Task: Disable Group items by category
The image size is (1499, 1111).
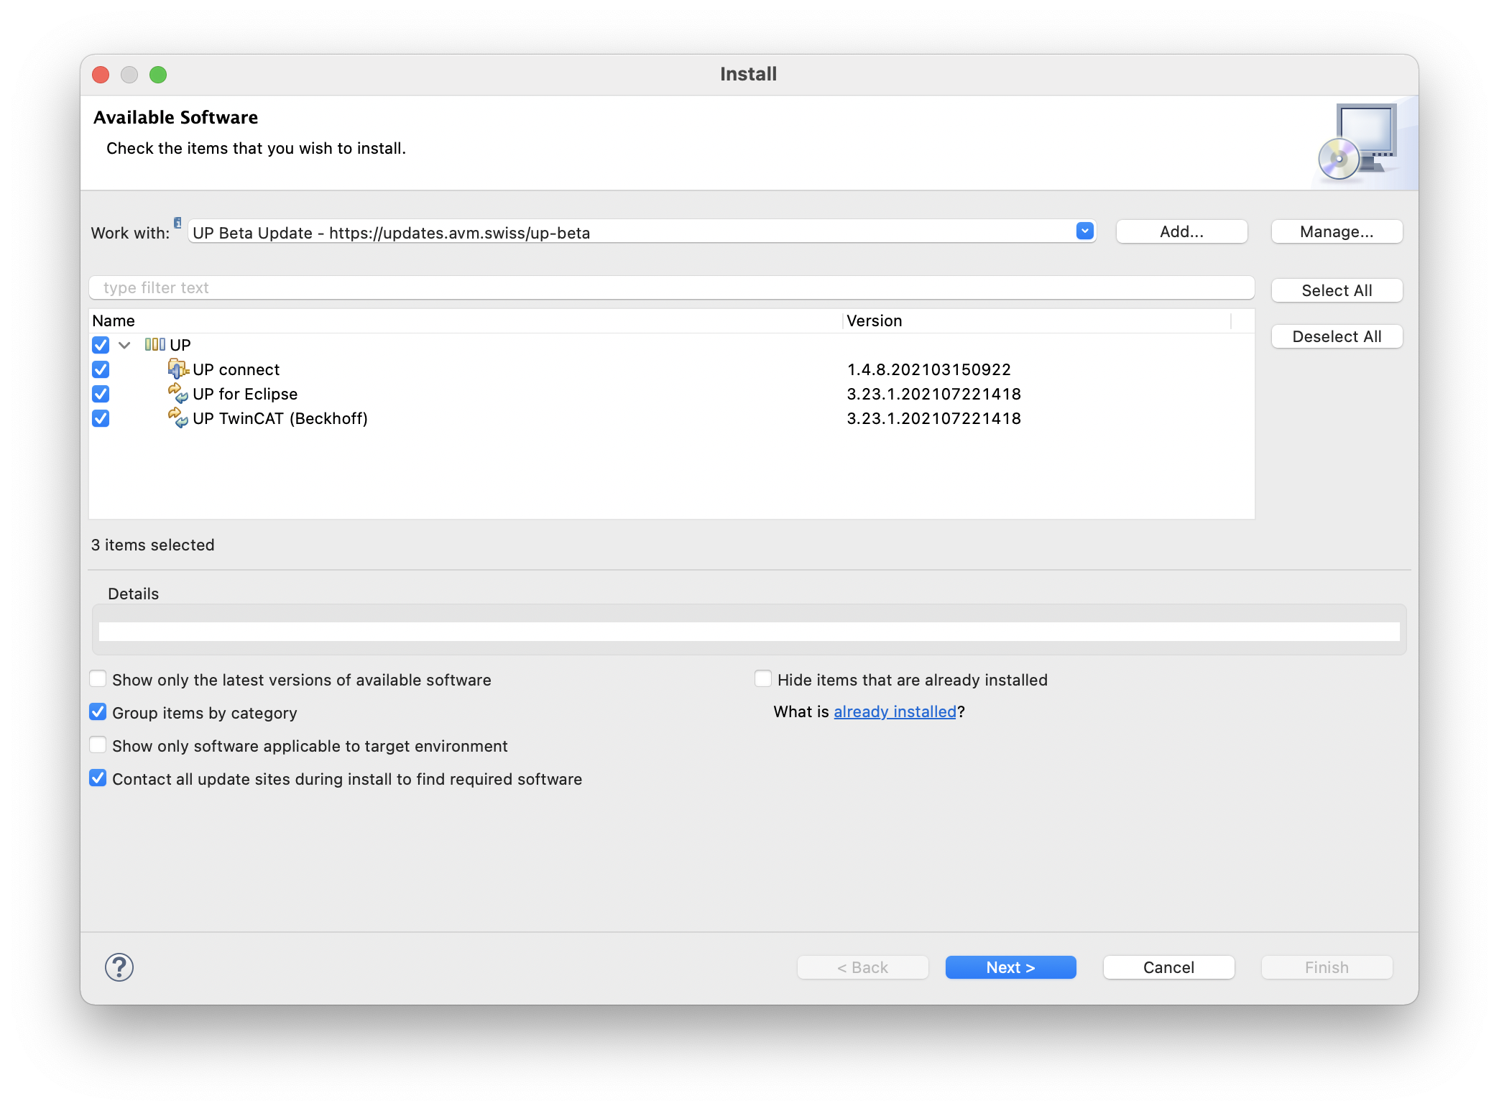Action: point(98,712)
